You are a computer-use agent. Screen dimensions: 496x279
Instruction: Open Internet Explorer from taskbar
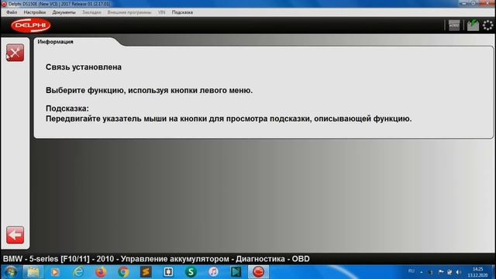click(78, 272)
